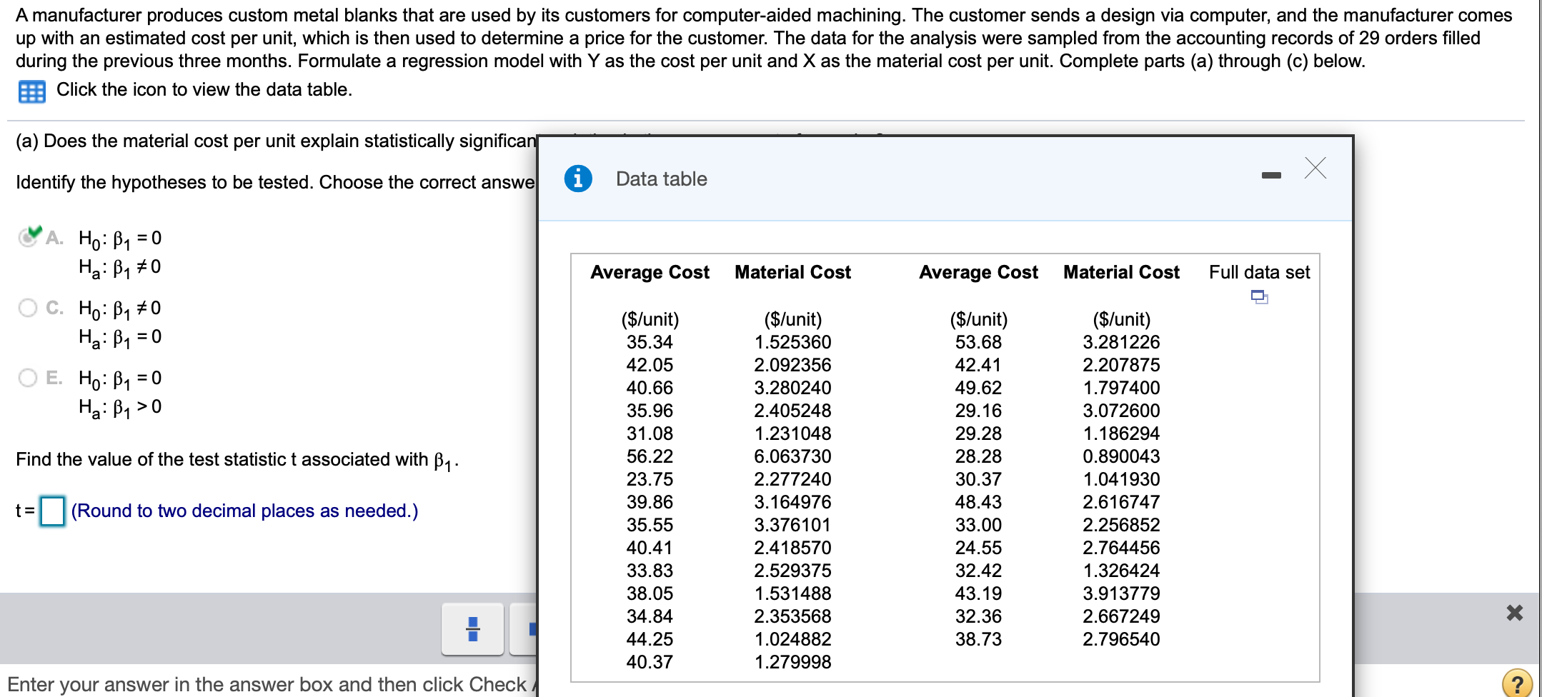Image resolution: width=1542 pixels, height=697 pixels.
Task: Dismiss the math palette with the X
Action: tap(1514, 613)
